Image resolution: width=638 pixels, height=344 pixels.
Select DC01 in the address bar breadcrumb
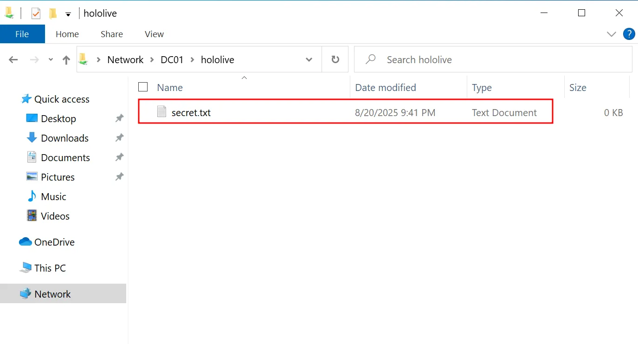pyautogui.click(x=172, y=59)
